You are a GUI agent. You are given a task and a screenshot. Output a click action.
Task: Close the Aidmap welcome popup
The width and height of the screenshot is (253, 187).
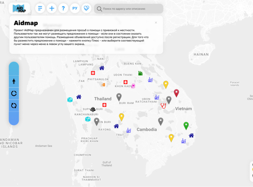click(156, 22)
